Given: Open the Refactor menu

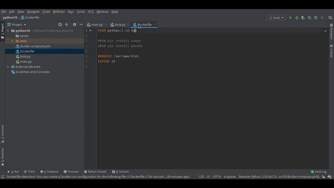Looking at the screenshot, I should point(59,11).
